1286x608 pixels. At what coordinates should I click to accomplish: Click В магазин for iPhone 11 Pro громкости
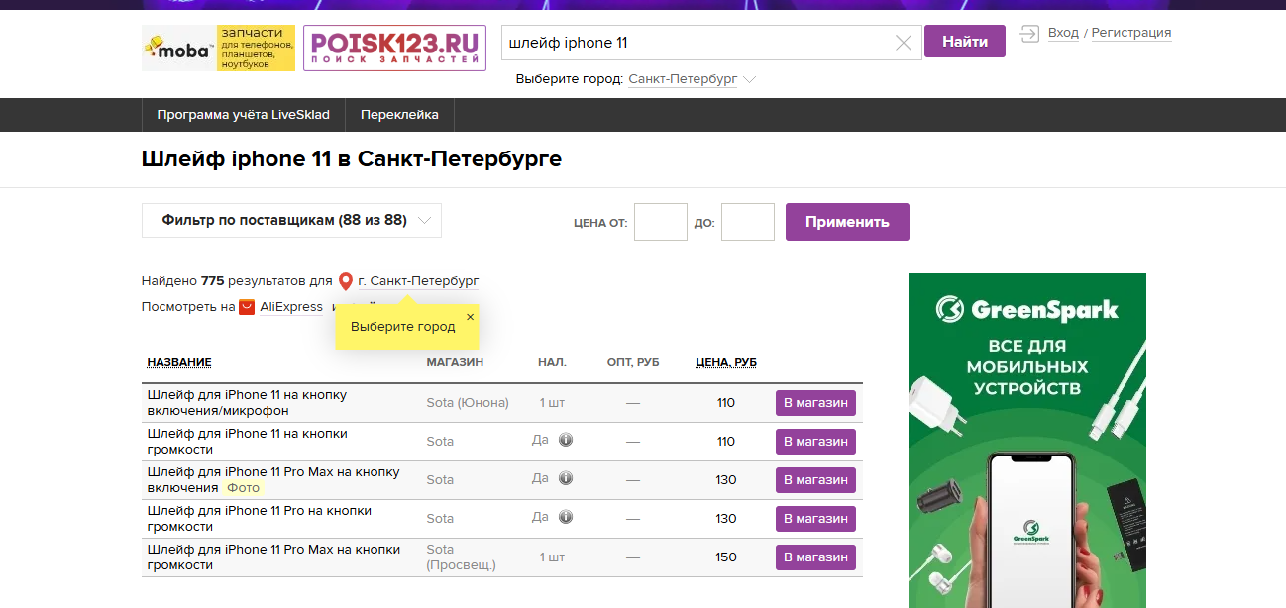click(815, 519)
